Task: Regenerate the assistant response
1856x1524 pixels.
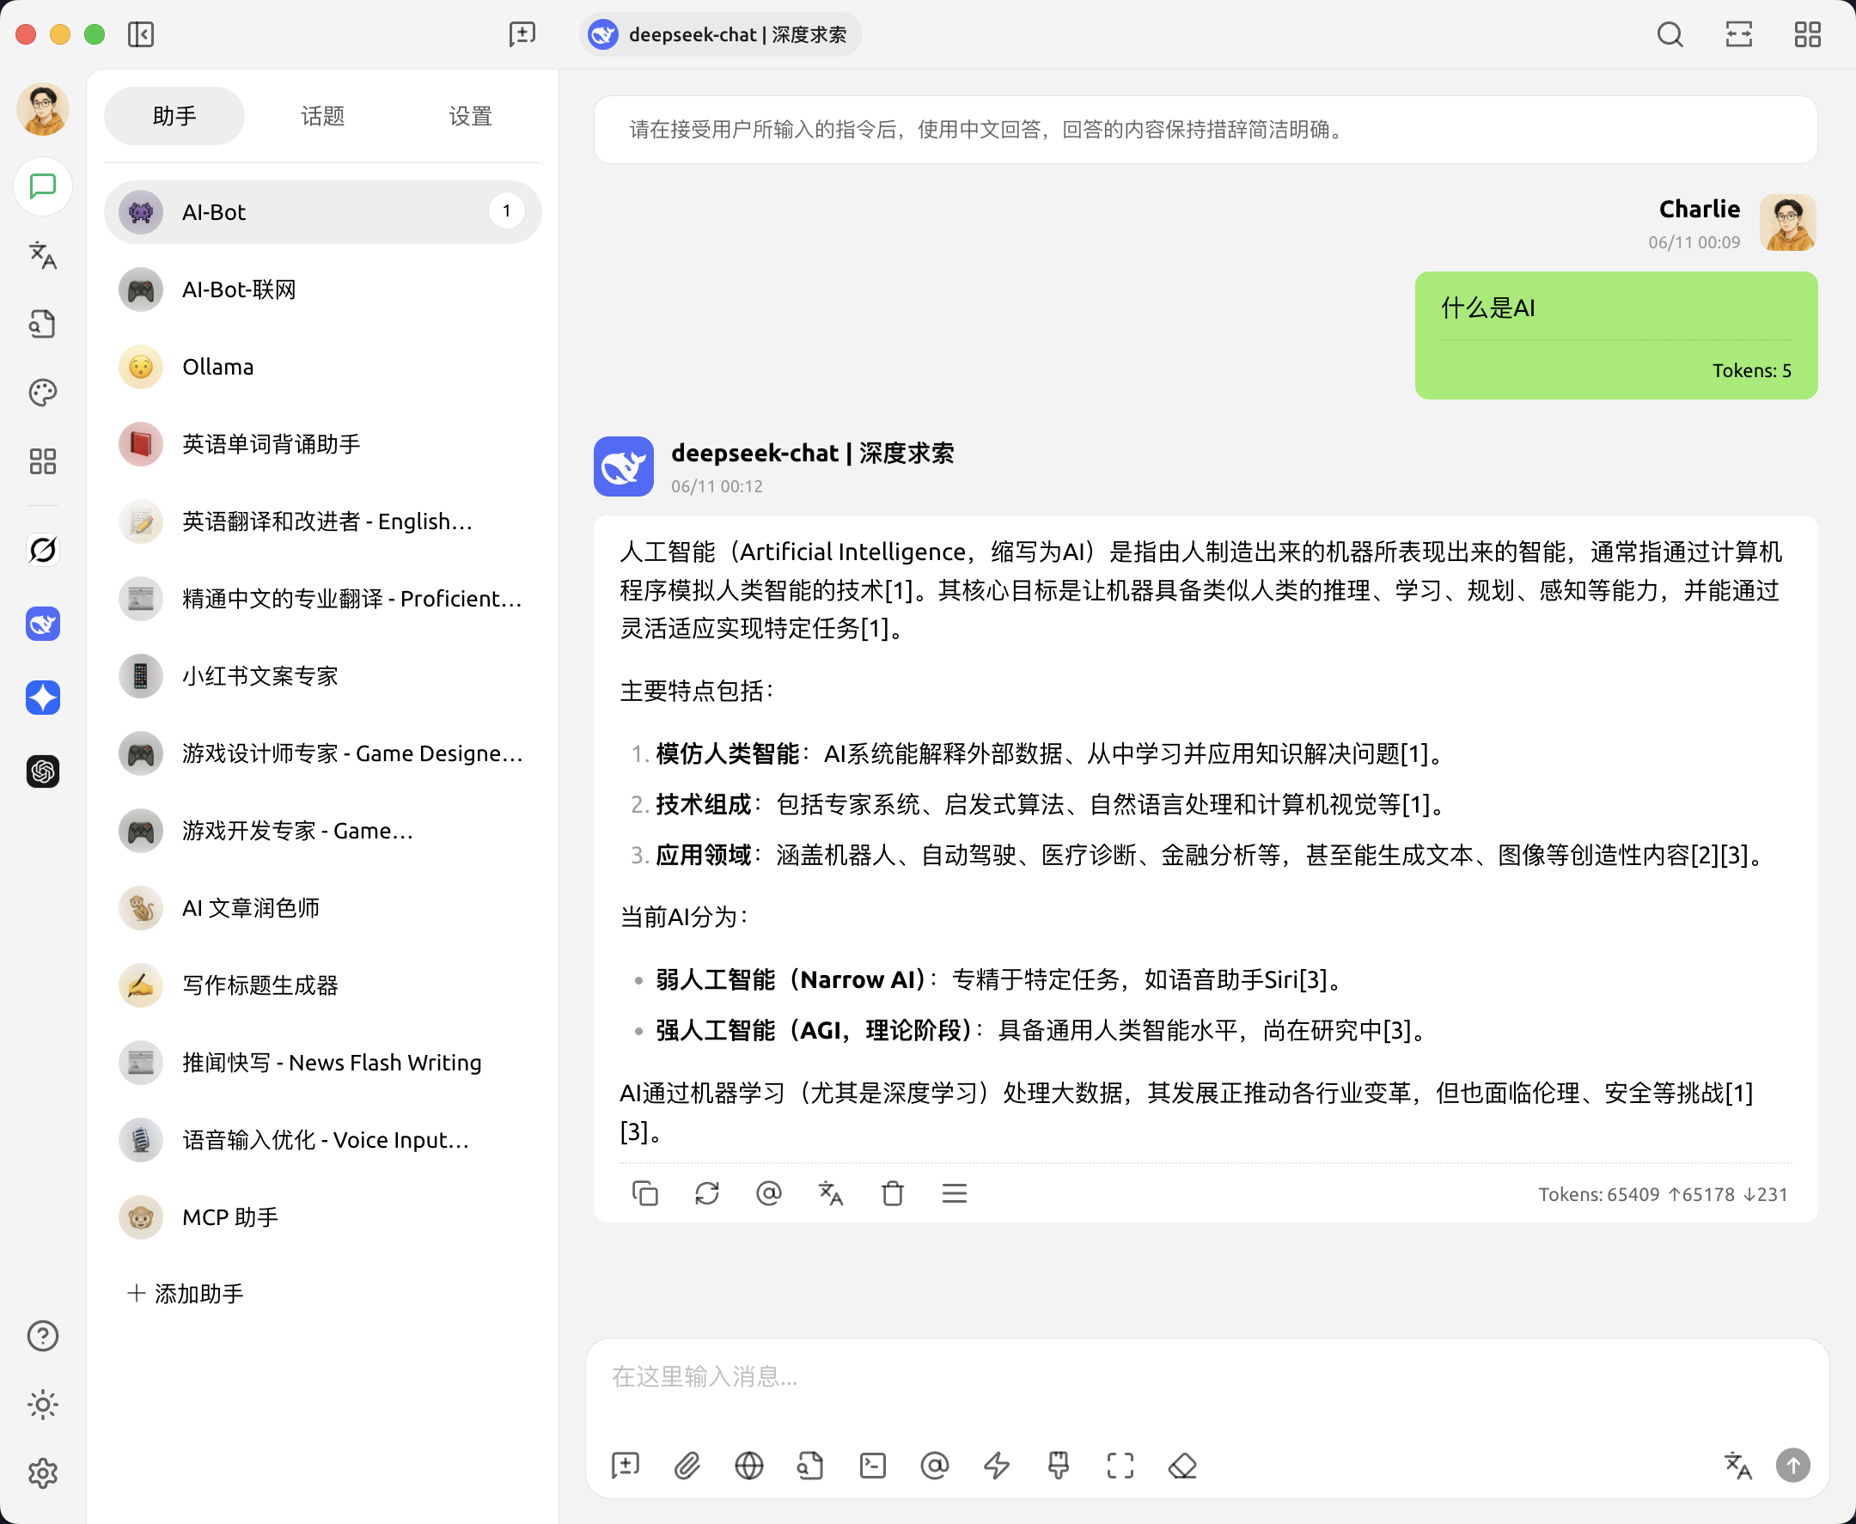Action: pyautogui.click(x=707, y=1194)
